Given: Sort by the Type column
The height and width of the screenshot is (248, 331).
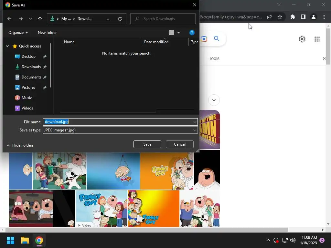Looking at the screenshot, I should (x=194, y=42).
